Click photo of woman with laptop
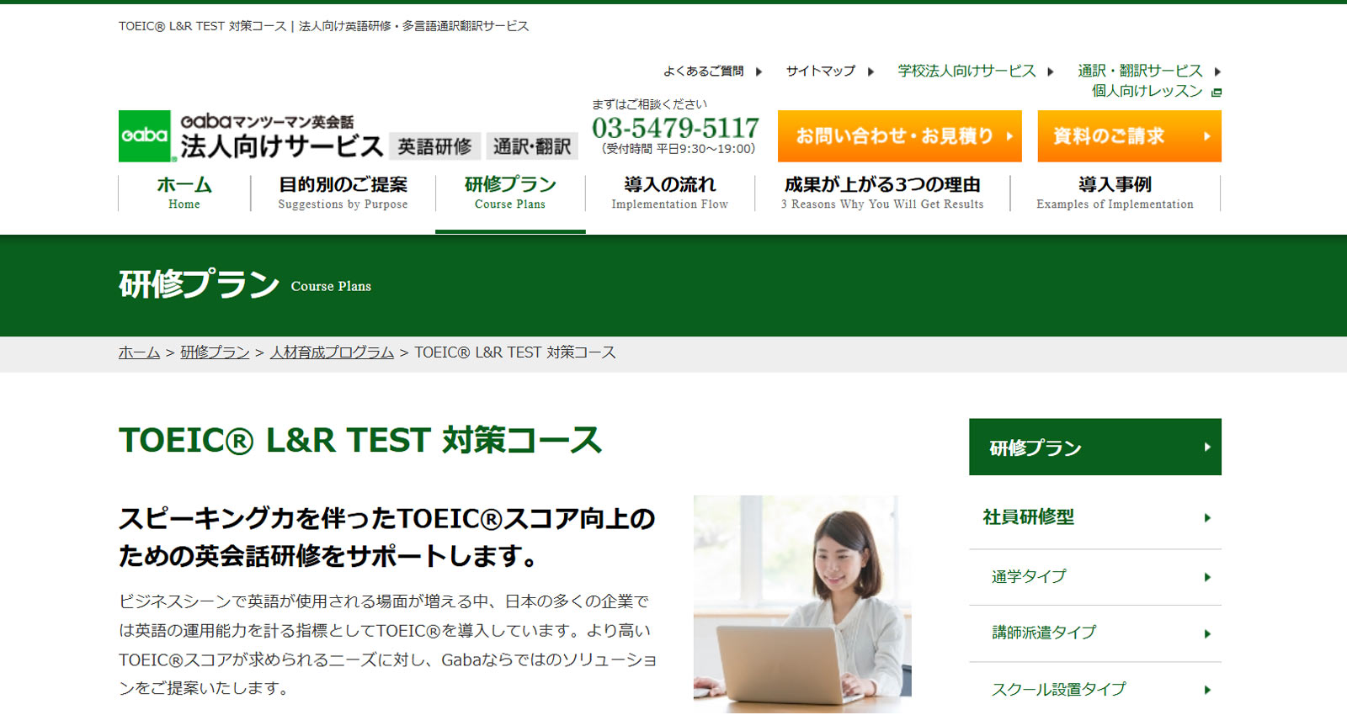The image size is (1347, 715). pos(802,604)
